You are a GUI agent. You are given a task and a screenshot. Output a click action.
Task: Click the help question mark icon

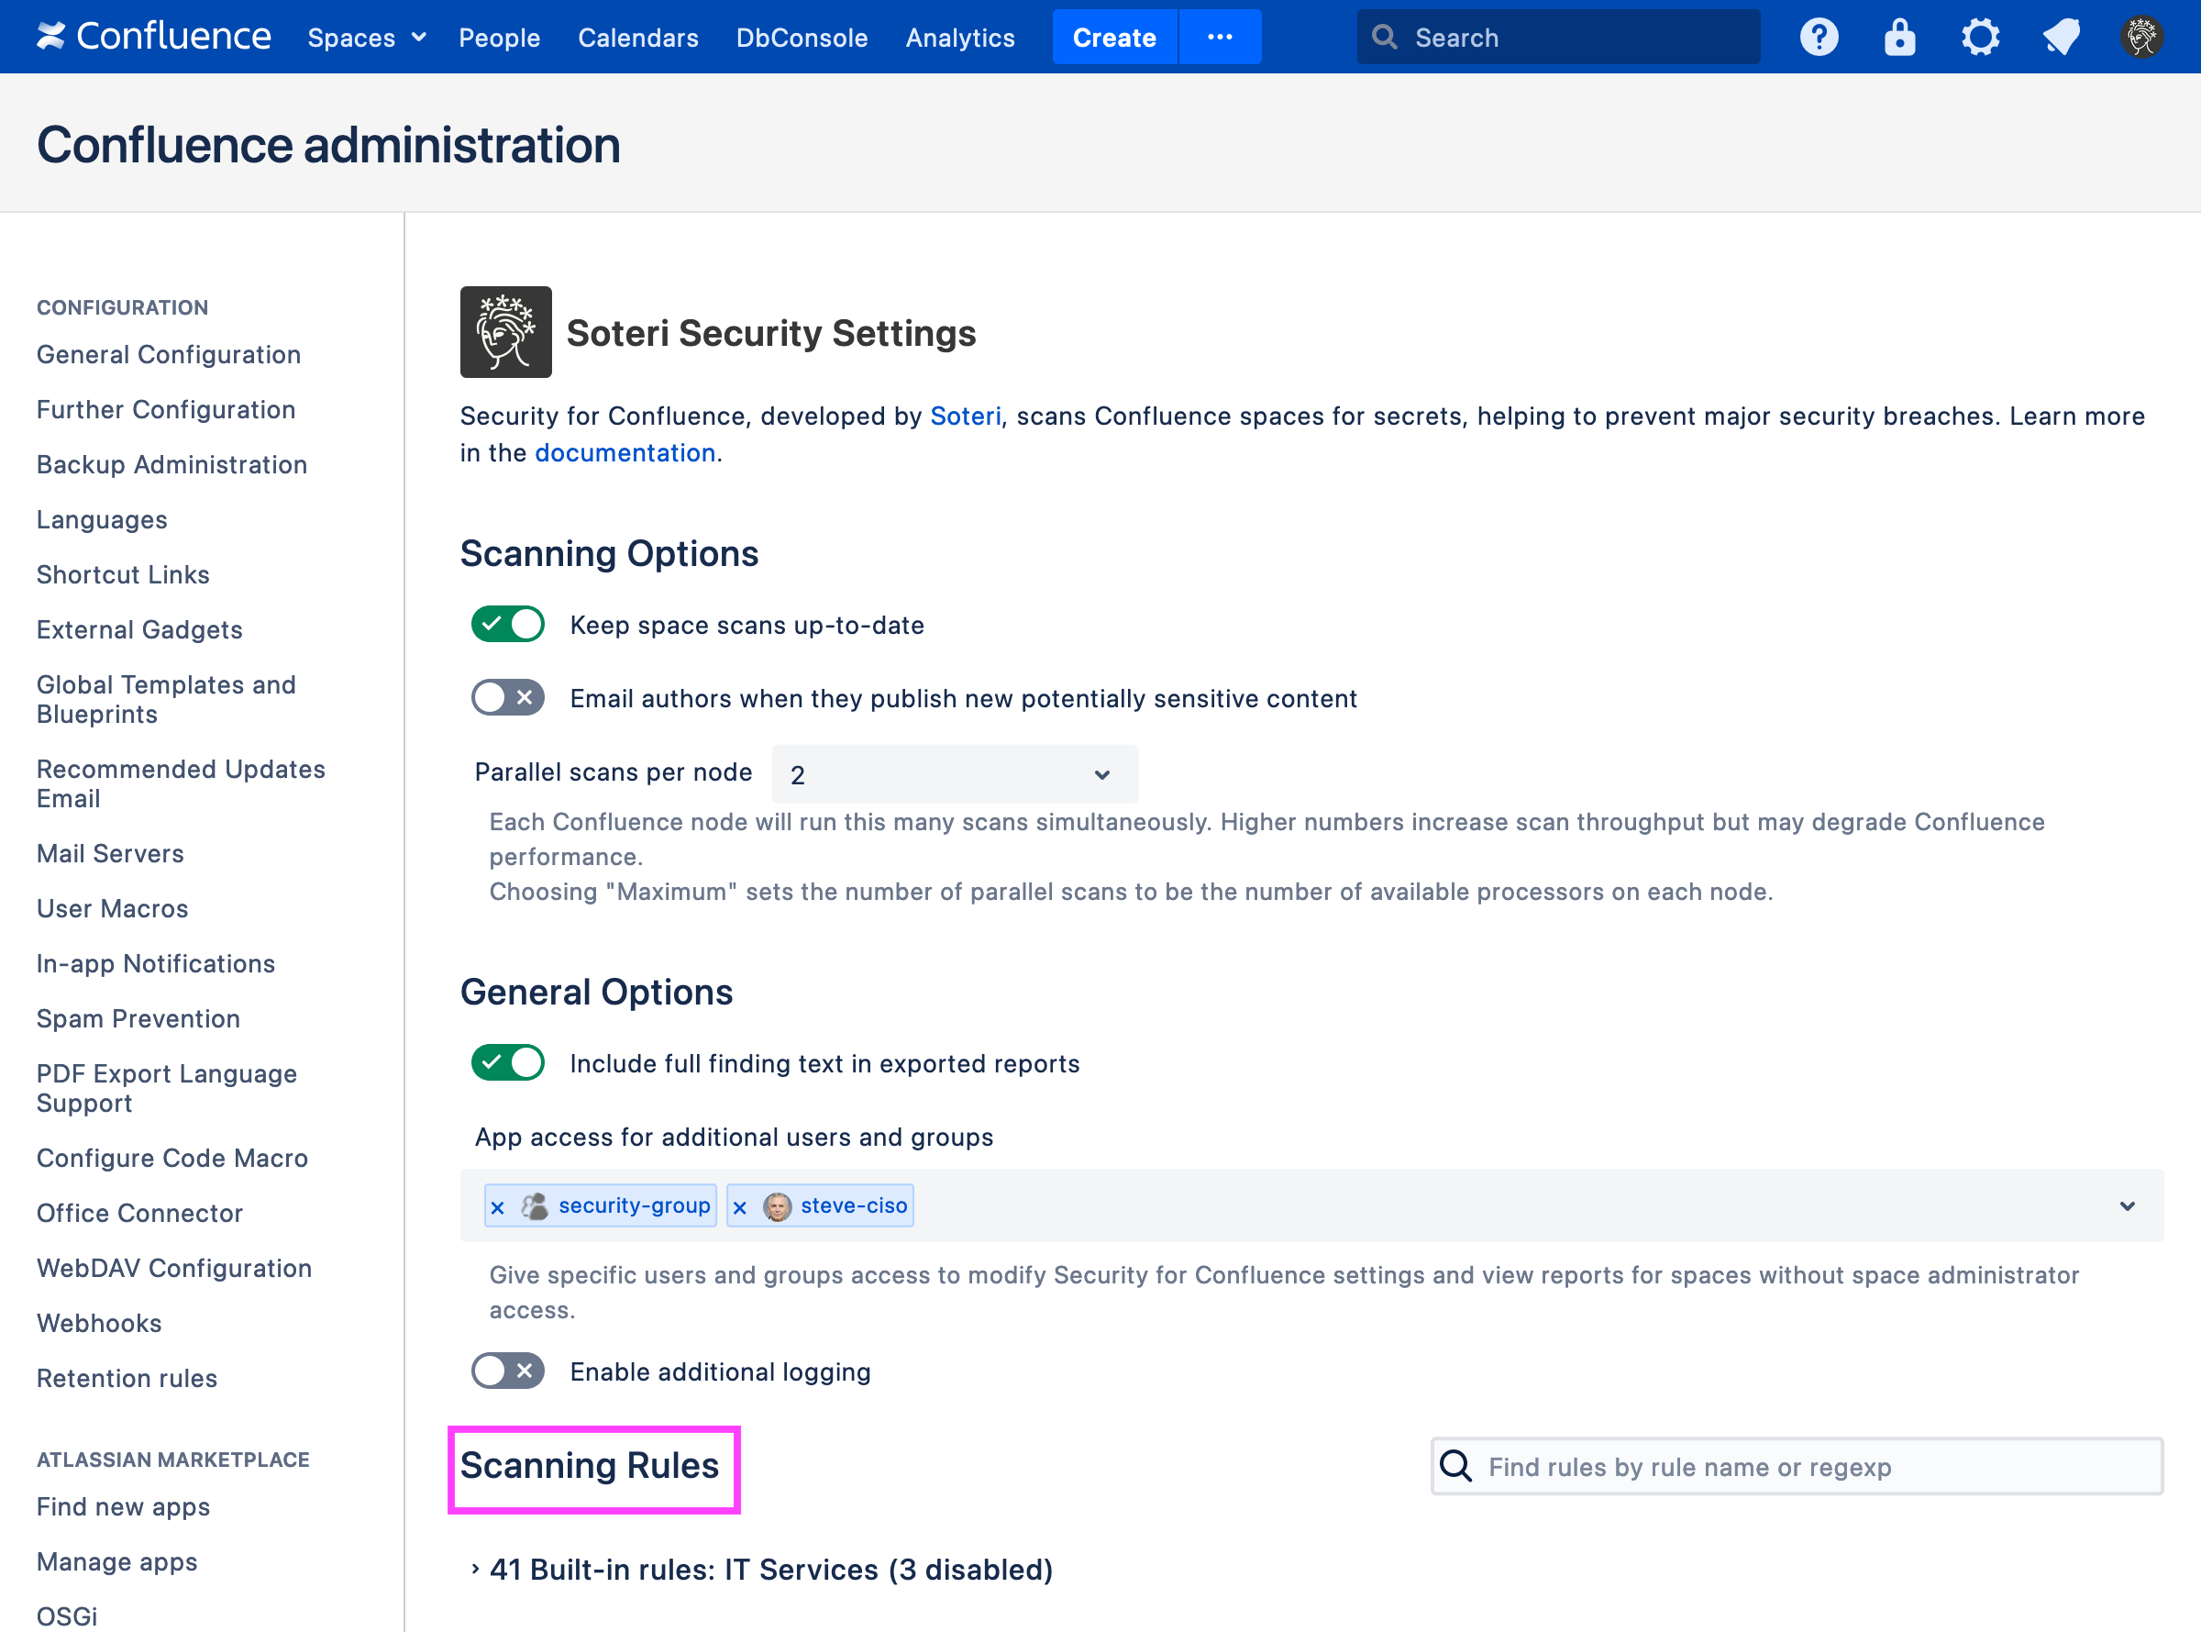click(1818, 38)
